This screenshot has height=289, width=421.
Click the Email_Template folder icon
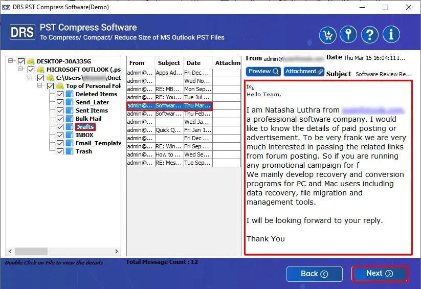[x=70, y=143]
